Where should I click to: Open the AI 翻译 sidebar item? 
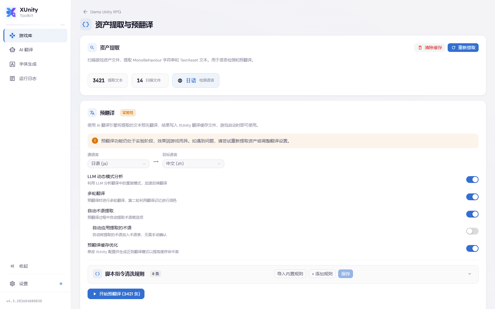coord(35,50)
